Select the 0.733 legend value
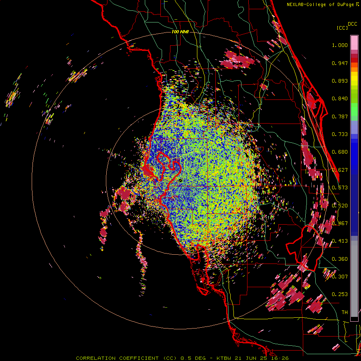The height and width of the screenshot is (361, 361). pos(340,134)
